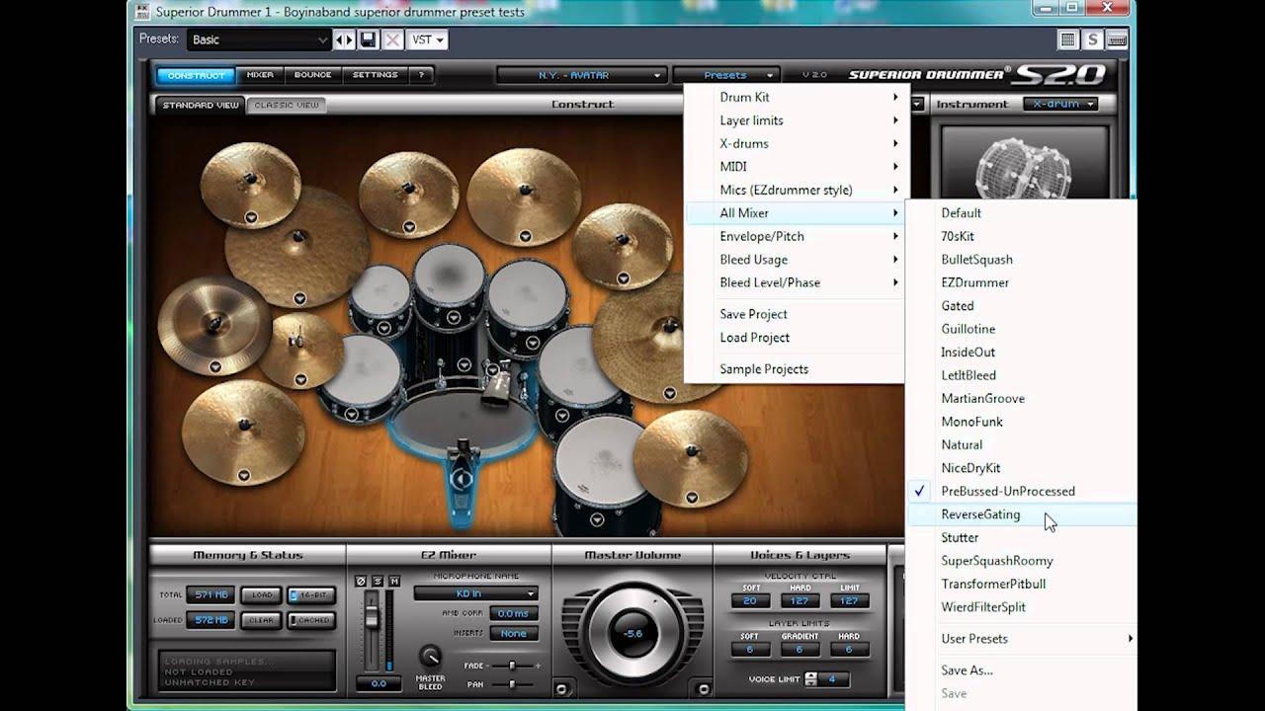
Task: Click the Voice Limit stepper arrows
Action: (811, 678)
